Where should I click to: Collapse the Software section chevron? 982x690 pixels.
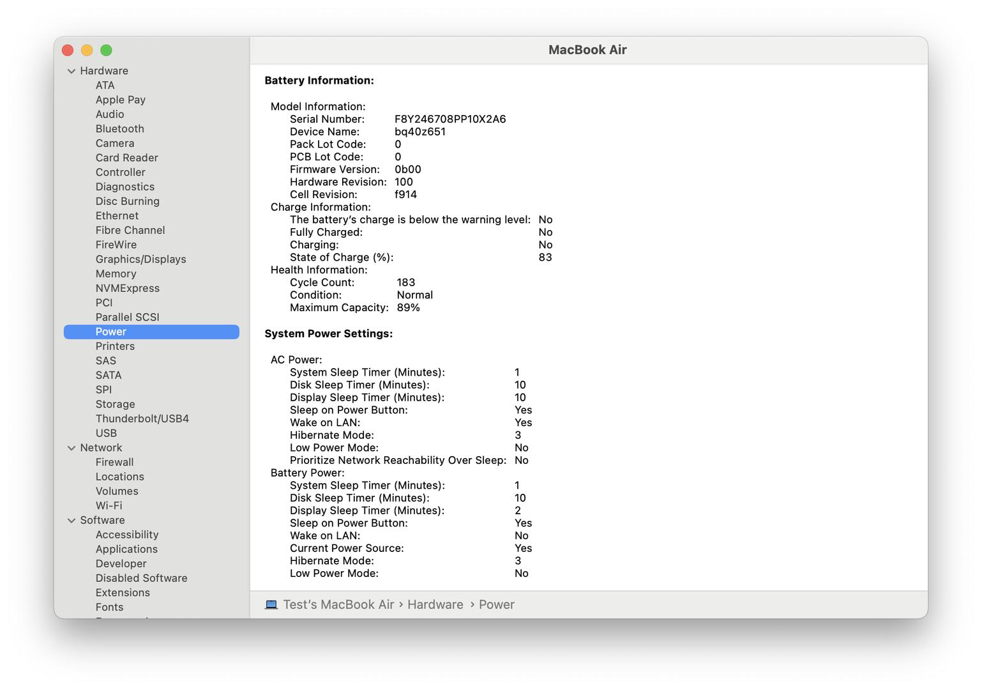click(72, 521)
